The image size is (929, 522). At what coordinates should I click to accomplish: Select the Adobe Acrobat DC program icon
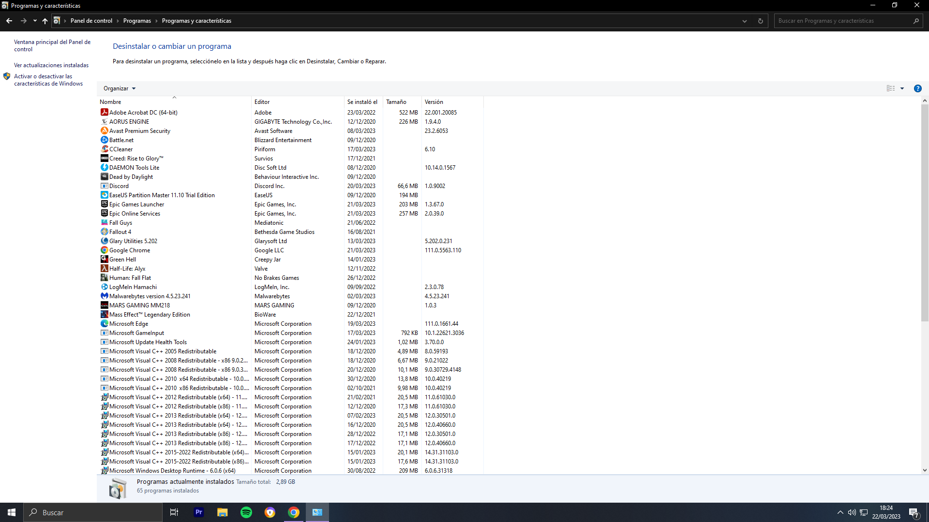tap(104, 112)
